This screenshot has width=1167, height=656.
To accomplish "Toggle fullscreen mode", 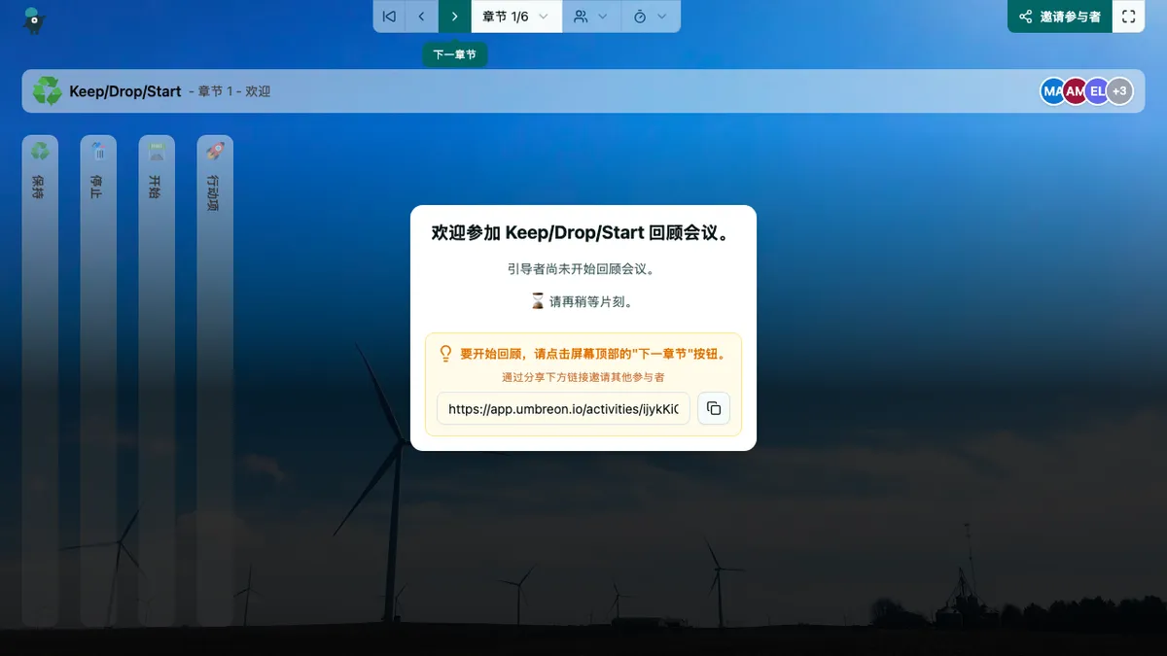I will (1128, 17).
